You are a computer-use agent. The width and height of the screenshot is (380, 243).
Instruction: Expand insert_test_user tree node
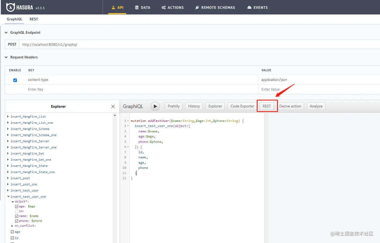(8, 190)
